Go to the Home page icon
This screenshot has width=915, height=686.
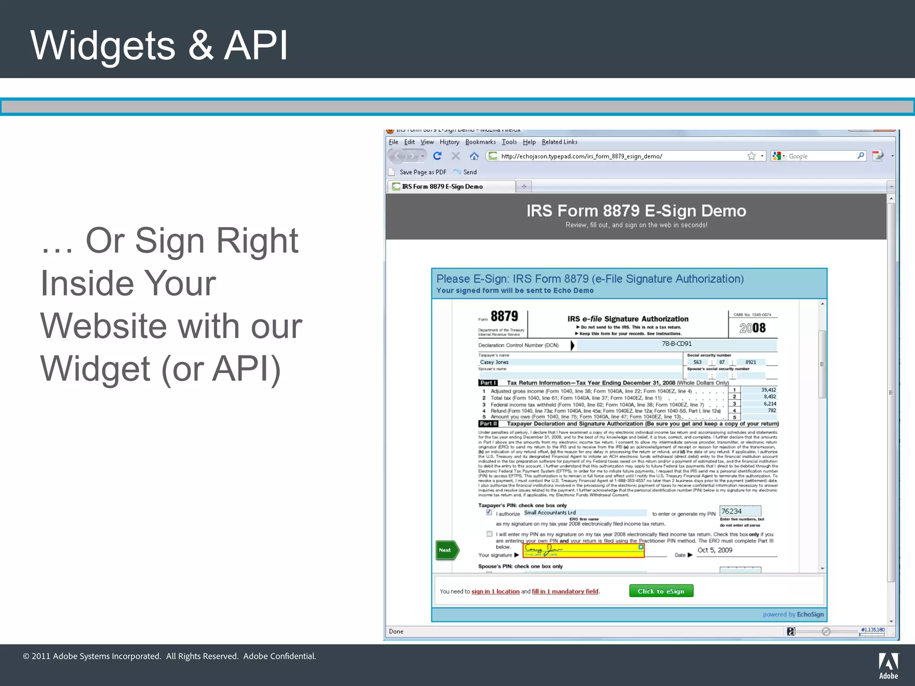474,156
